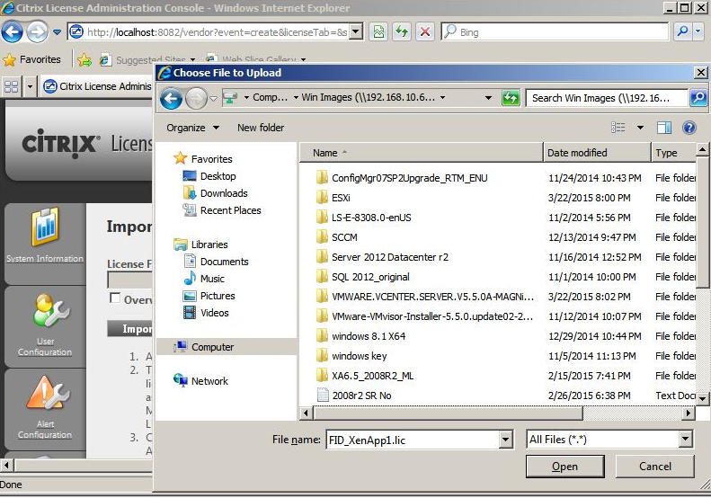Click the file list vertical scrollbar up arrow

click(702, 149)
